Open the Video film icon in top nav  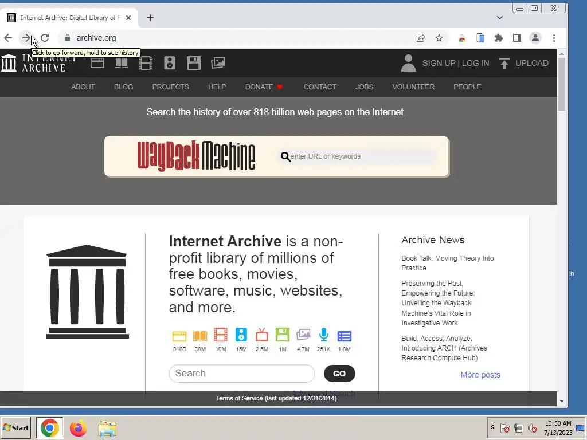pos(146,63)
